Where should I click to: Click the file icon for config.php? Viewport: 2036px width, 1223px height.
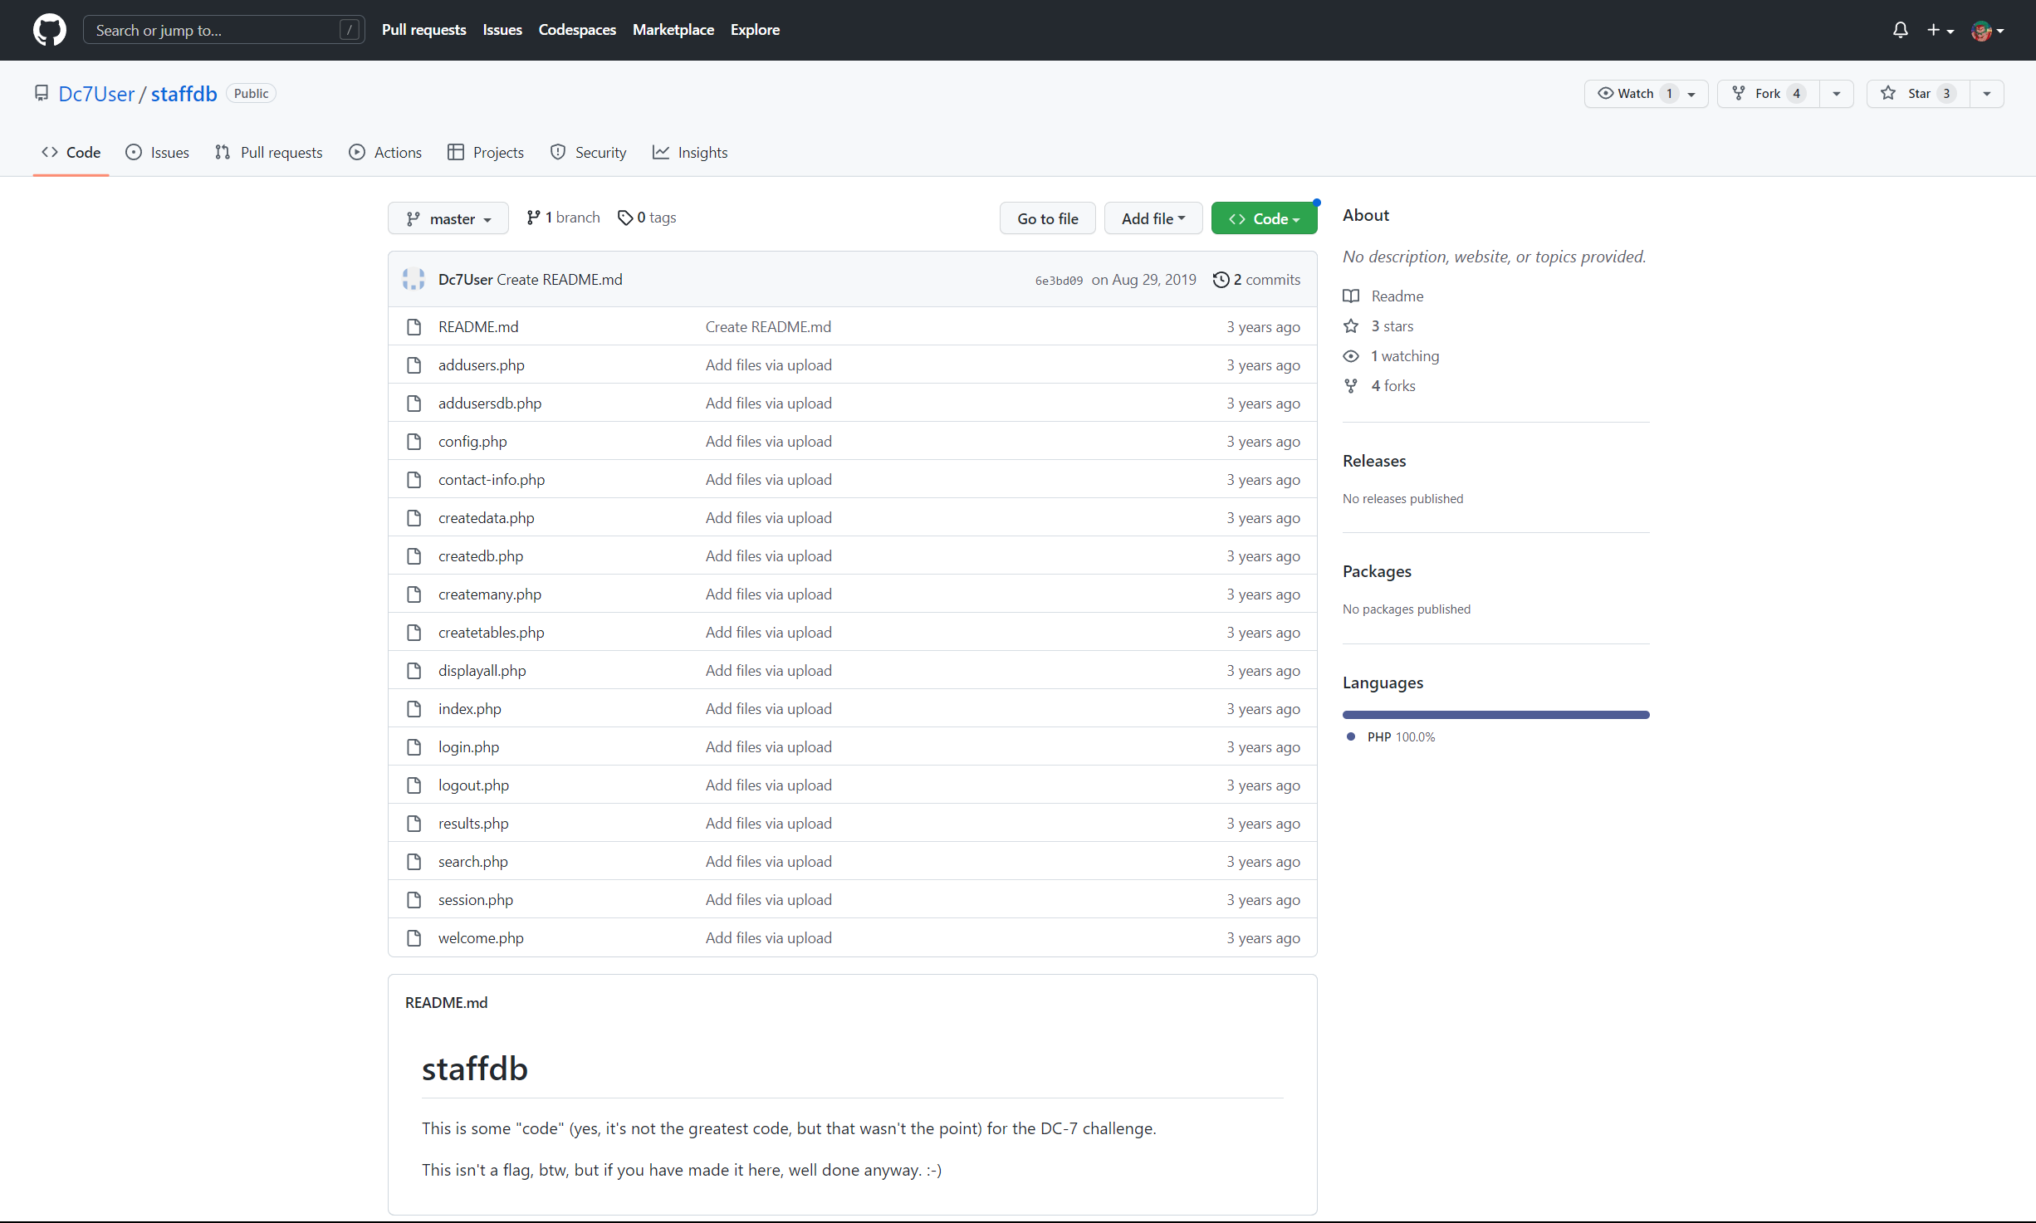click(x=414, y=441)
